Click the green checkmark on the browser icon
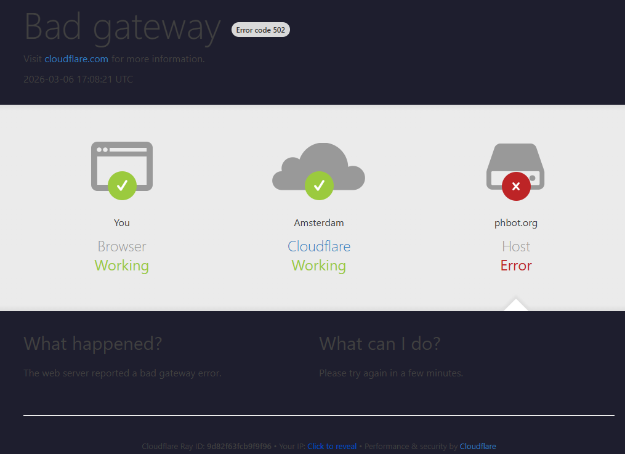 (x=122, y=185)
